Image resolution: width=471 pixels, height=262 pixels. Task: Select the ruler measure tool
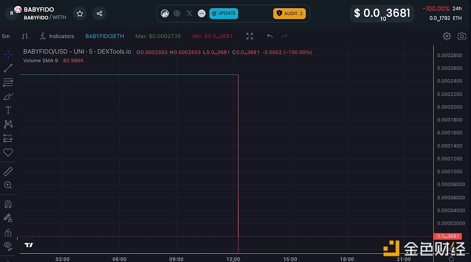point(8,171)
